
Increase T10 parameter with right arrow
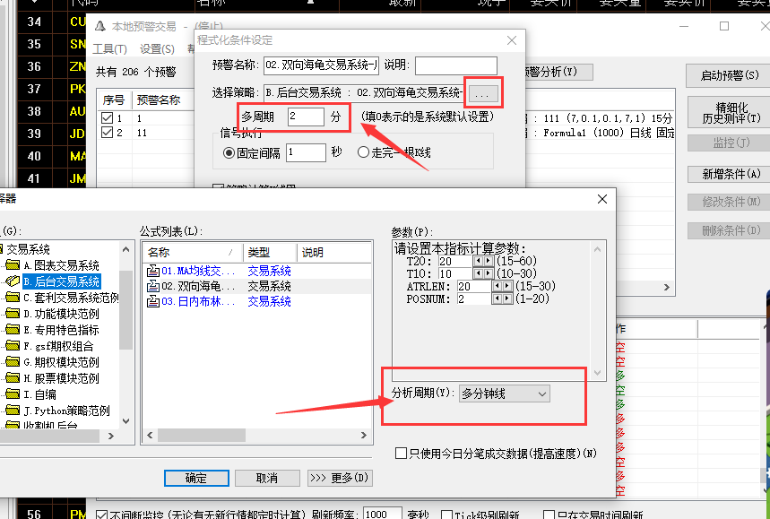point(489,273)
